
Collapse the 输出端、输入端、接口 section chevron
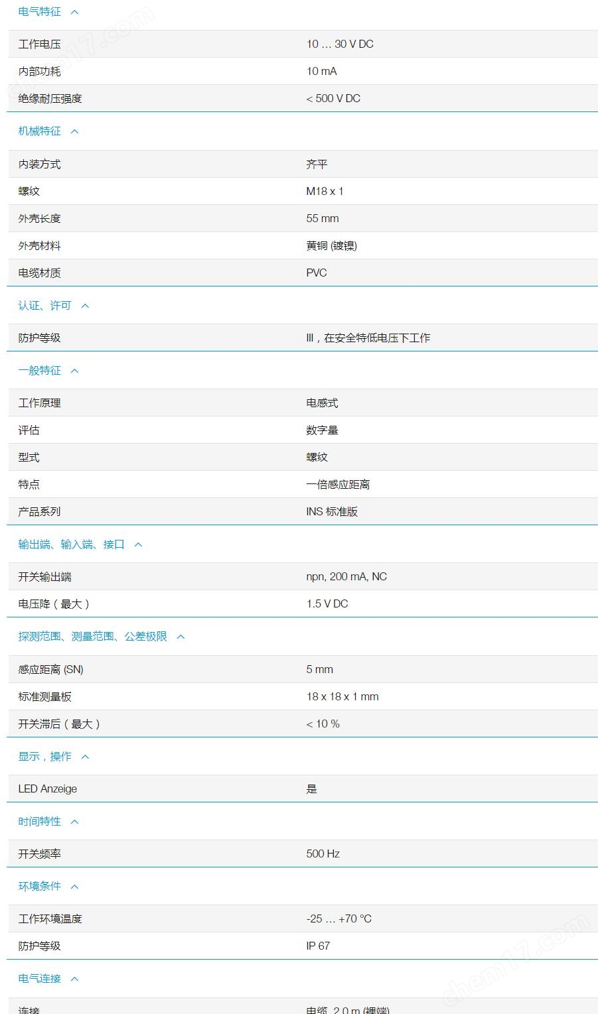click(x=138, y=544)
